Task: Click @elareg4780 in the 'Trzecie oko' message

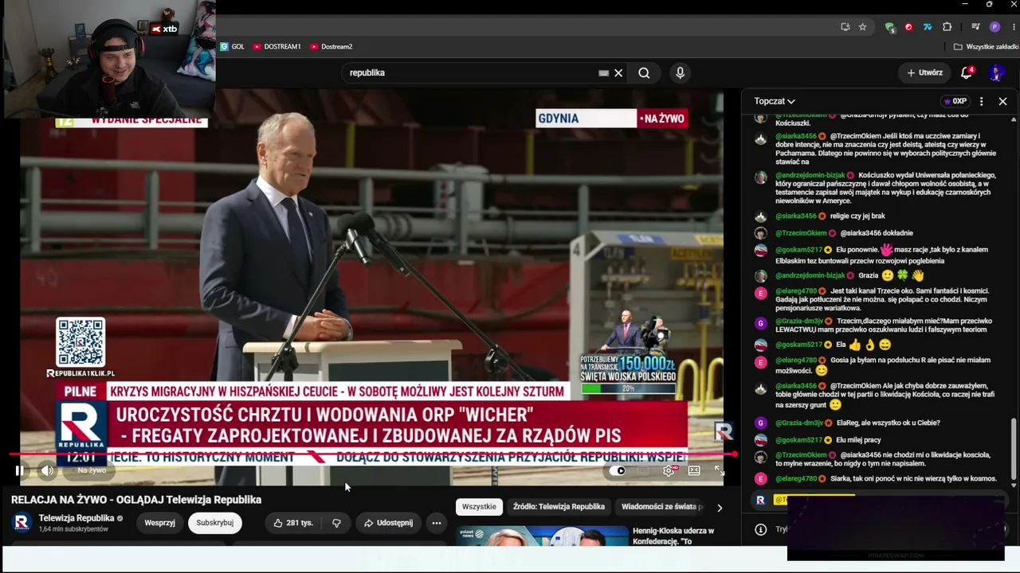Action: [796, 291]
